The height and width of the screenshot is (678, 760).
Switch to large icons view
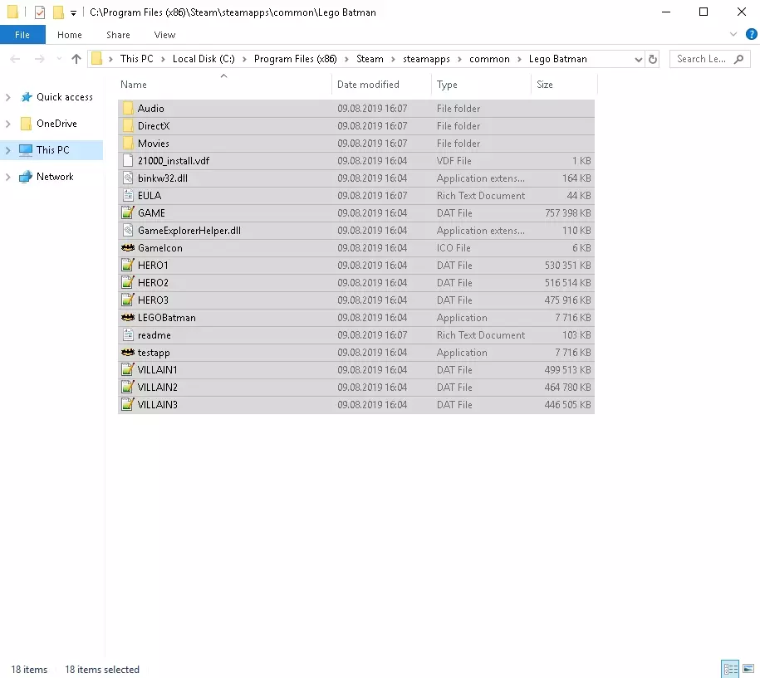point(748,669)
